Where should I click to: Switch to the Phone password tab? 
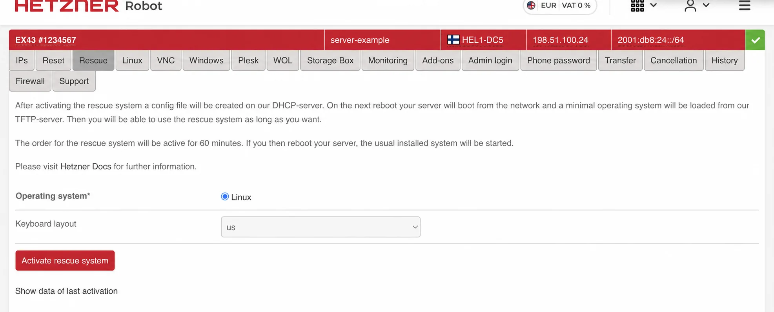559,60
